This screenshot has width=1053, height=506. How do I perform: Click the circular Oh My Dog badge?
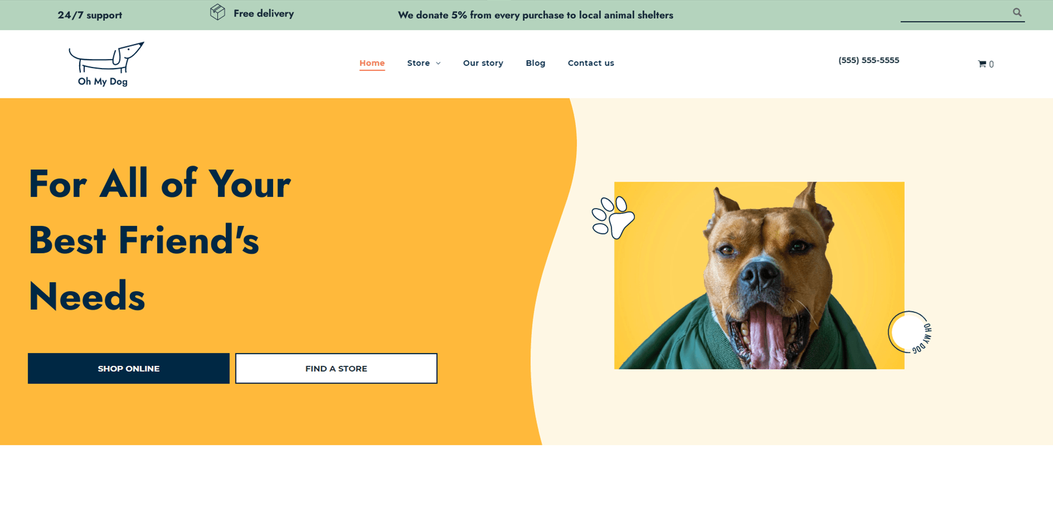click(x=910, y=332)
